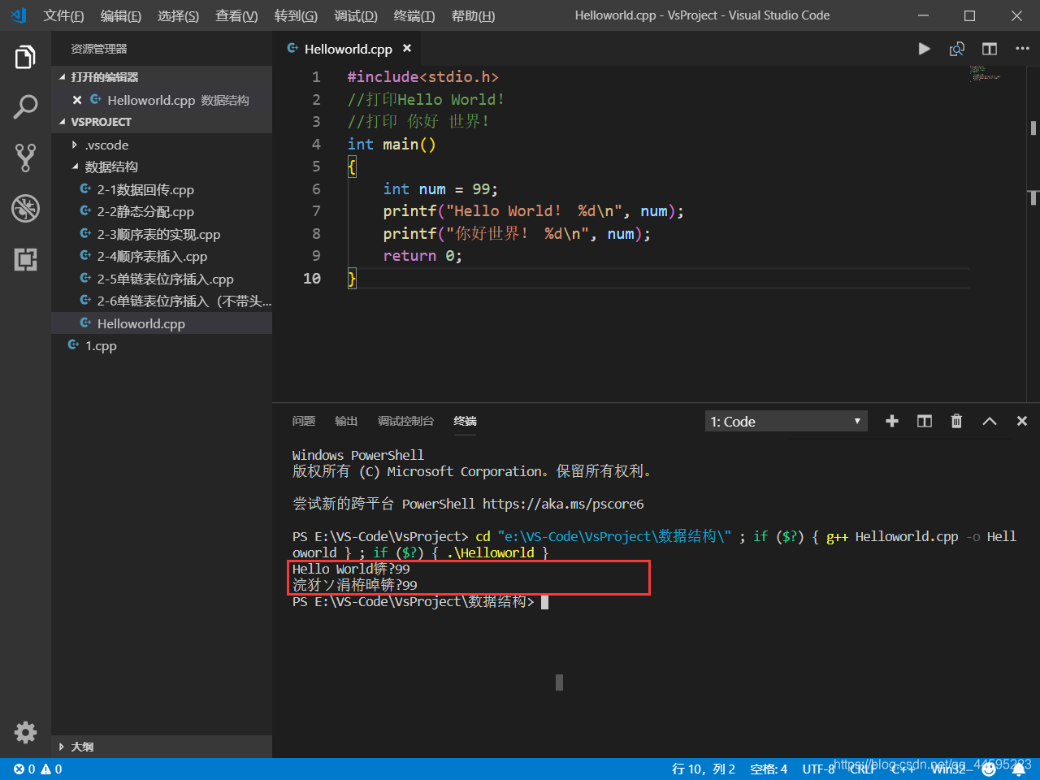Split the editor to the right
Screen dimensions: 1040x780
(990, 49)
